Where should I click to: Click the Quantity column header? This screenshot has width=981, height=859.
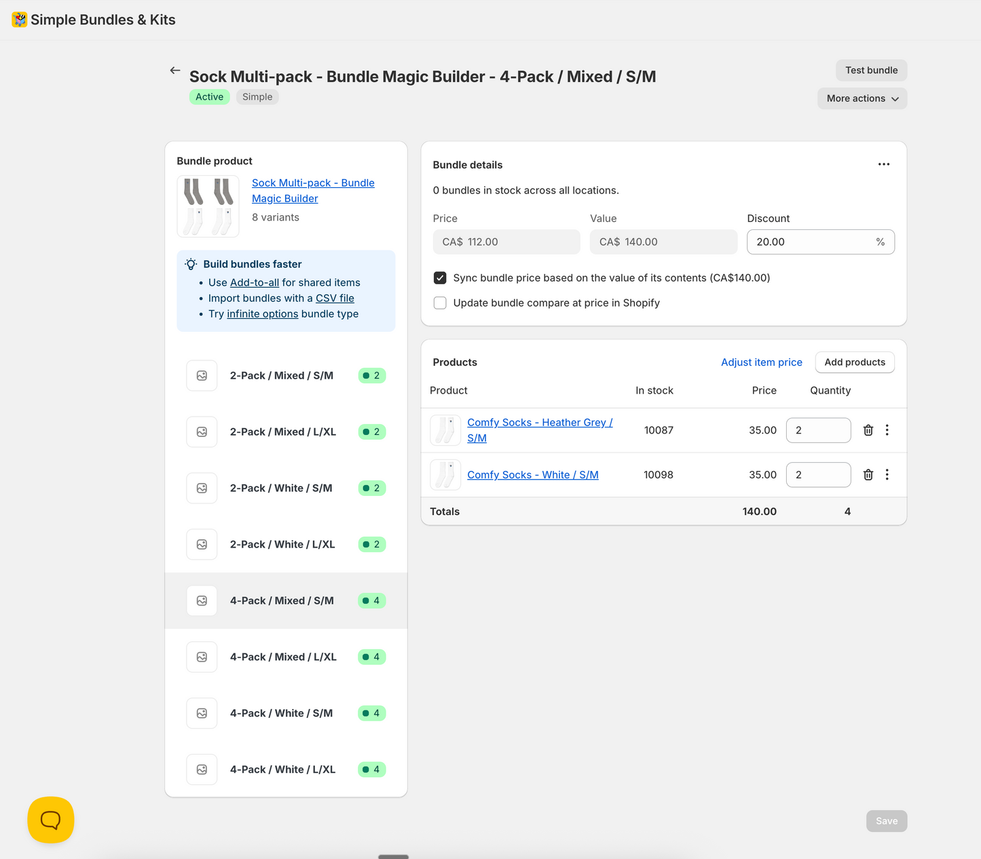click(830, 391)
